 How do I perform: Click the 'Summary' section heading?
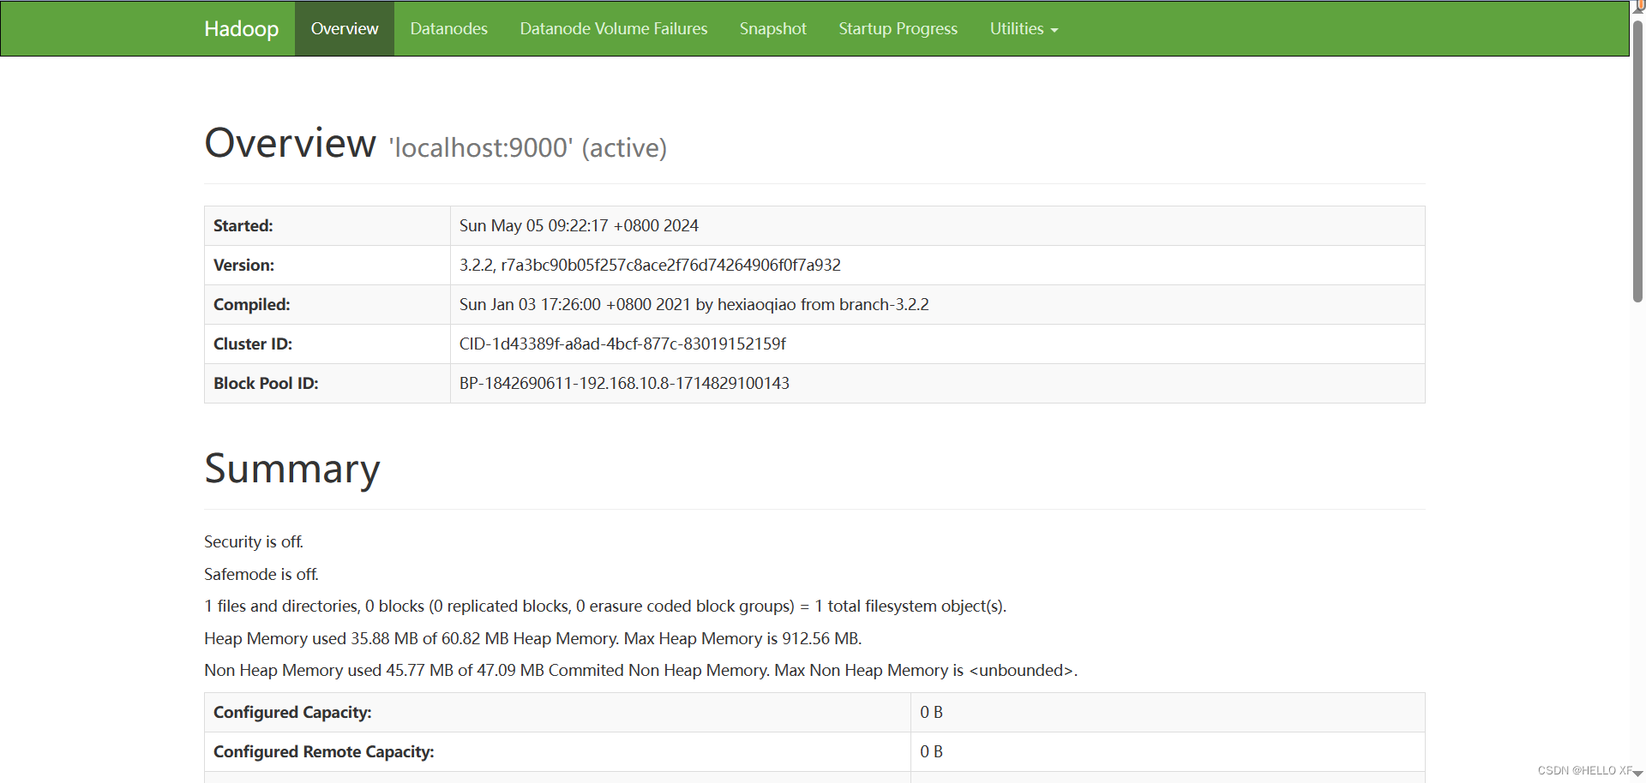[291, 469]
